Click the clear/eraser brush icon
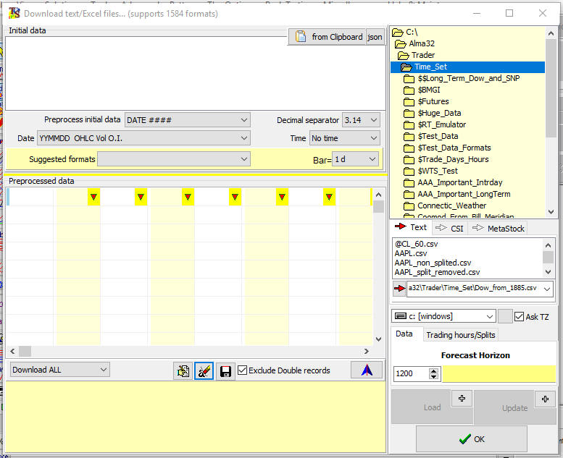This screenshot has width=563, height=458. point(204,370)
